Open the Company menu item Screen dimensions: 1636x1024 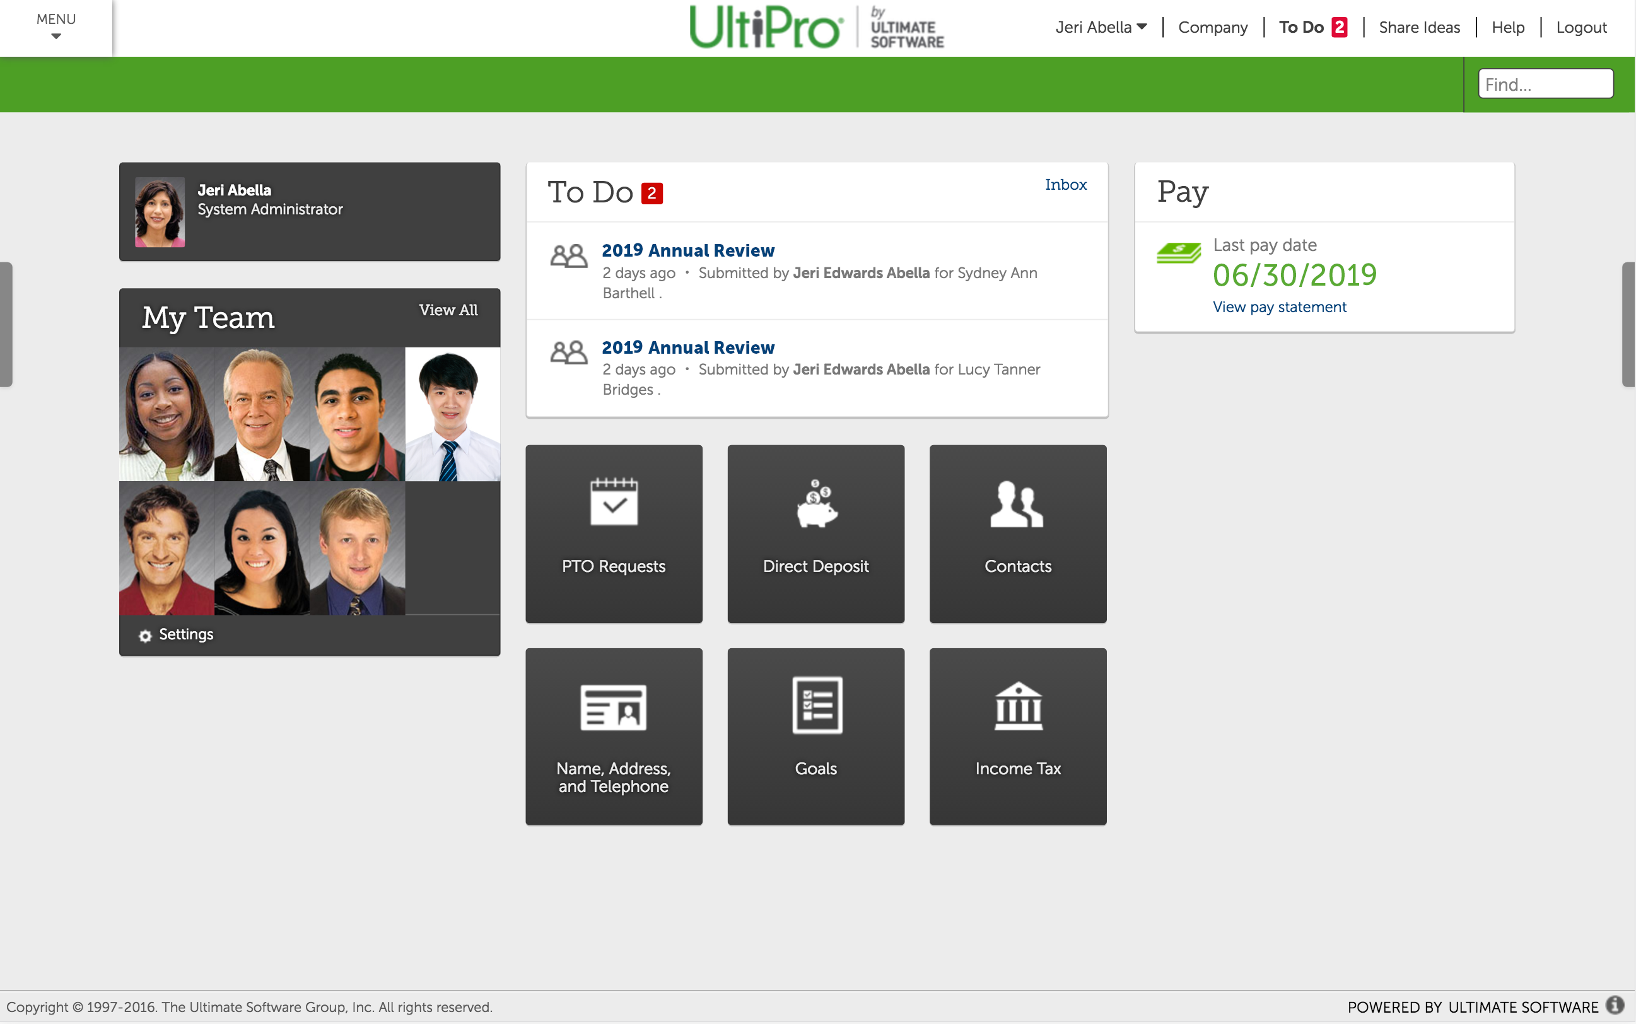pyautogui.click(x=1212, y=27)
